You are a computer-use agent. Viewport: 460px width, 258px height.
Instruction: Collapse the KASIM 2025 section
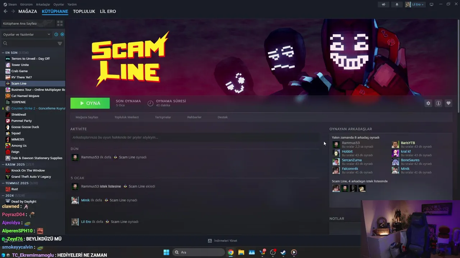3,164
